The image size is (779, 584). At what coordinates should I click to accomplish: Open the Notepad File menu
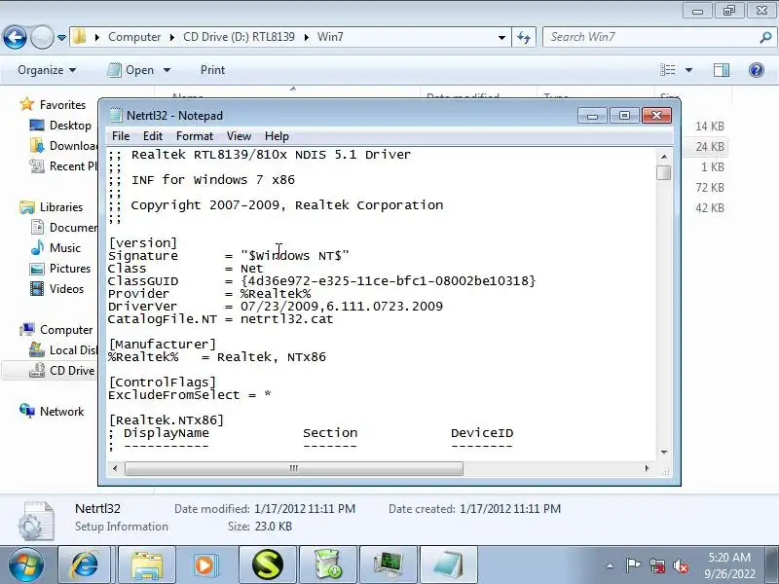point(121,136)
